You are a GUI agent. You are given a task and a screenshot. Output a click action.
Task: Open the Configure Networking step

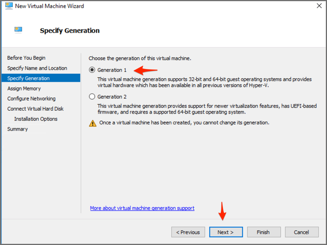(x=31, y=99)
